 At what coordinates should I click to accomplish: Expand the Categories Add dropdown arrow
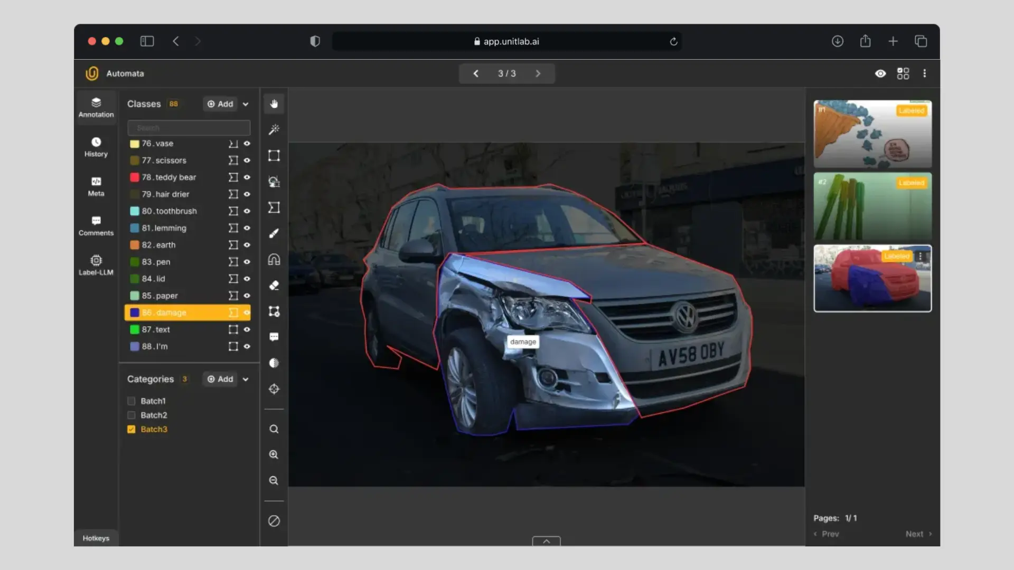point(246,379)
